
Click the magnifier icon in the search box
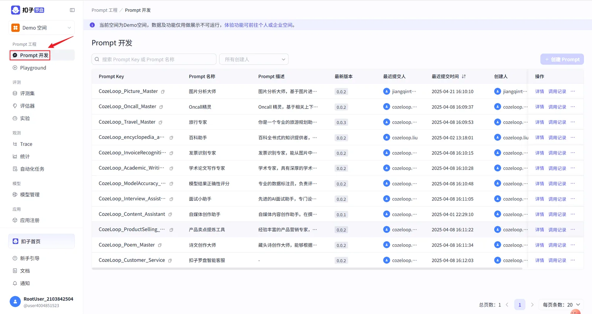pos(97,59)
